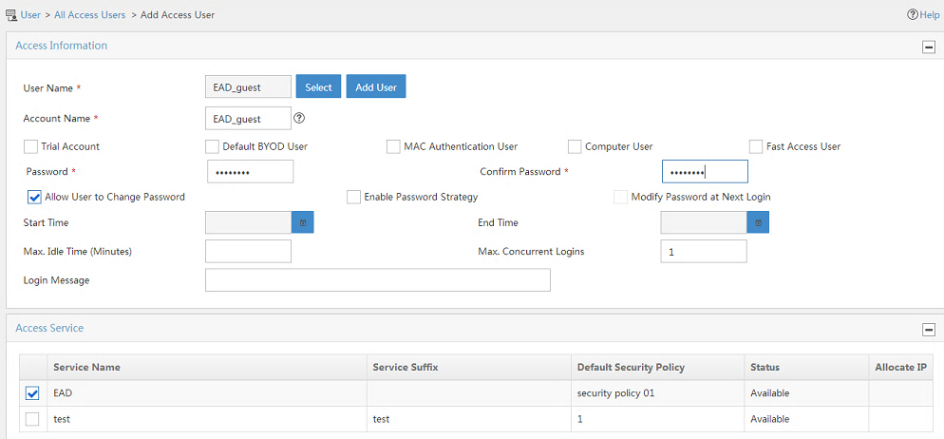The height and width of the screenshot is (439, 944).
Task: Open the Start Time calendar picker
Action: click(303, 222)
